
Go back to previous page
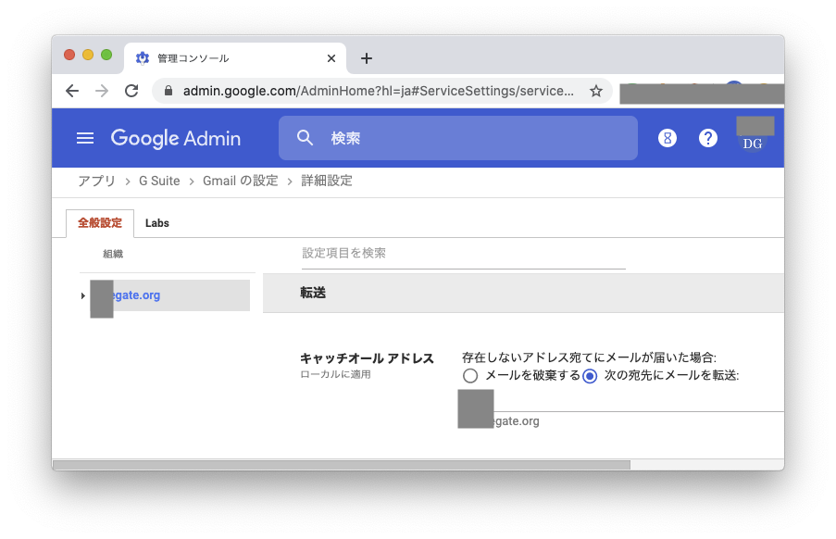[72, 91]
